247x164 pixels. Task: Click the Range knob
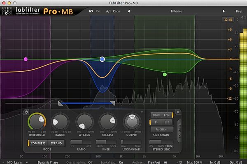[x=60, y=122]
